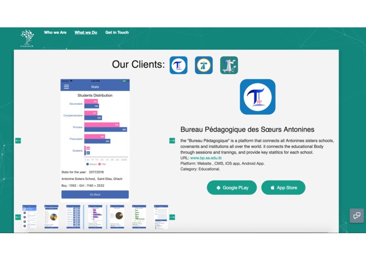366x260 pixels.
Task: Click the App Store button
Action: 283,187
